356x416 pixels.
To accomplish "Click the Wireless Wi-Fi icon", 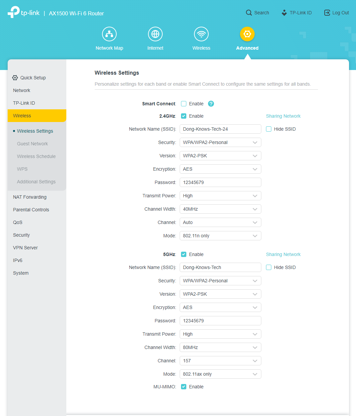I will pyautogui.click(x=201, y=34).
